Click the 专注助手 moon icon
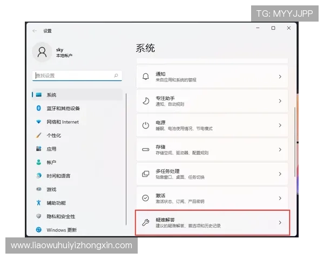Screen dimensions: 324x259 (146, 101)
